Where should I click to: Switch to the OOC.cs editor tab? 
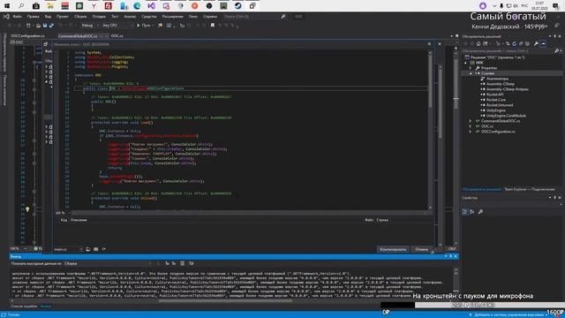click(x=117, y=36)
